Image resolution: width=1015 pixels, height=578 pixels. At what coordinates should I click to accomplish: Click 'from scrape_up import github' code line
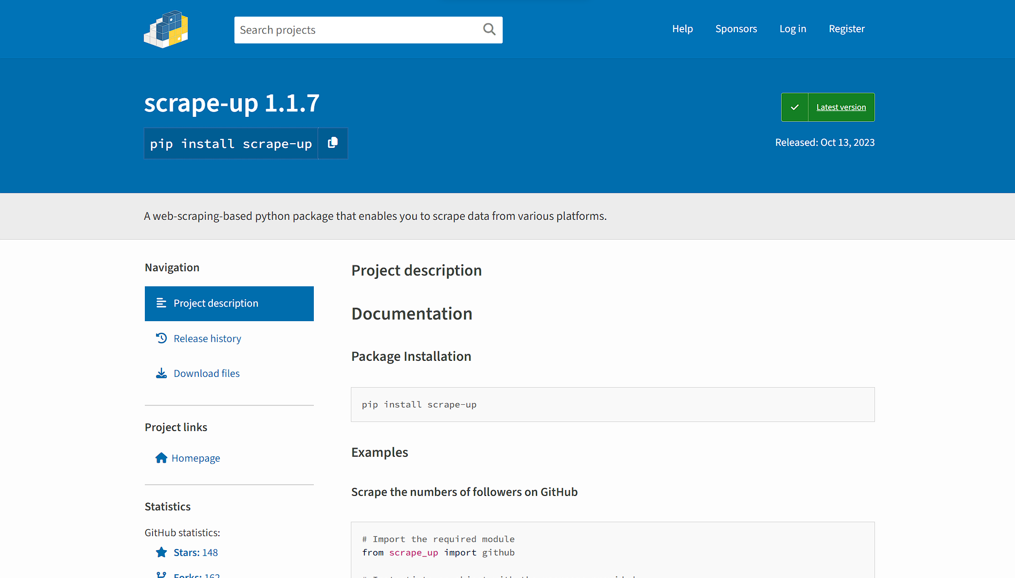click(438, 553)
